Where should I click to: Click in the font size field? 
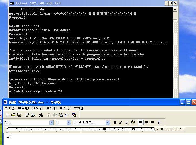61,122
